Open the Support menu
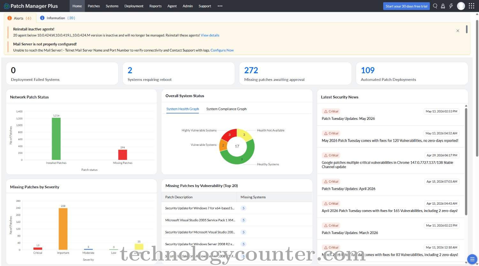Image resolution: width=479 pixels, height=266 pixels. 205,6
